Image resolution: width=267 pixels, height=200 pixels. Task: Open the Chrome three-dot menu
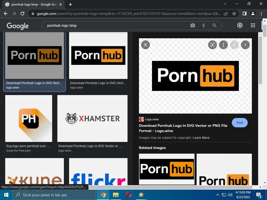point(261,14)
